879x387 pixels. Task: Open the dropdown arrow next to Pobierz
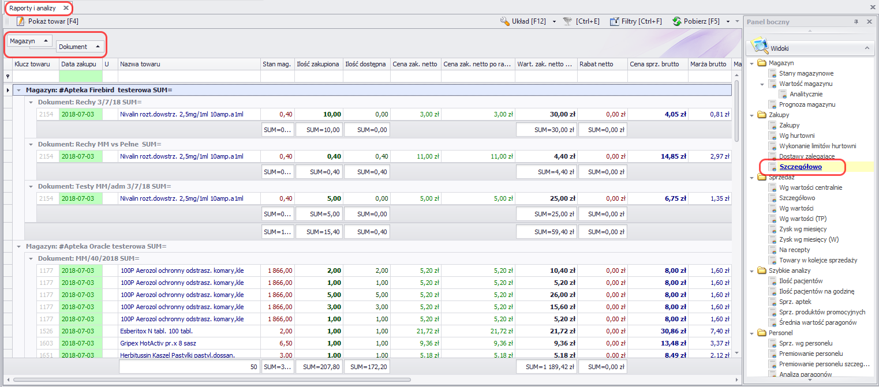(728, 21)
